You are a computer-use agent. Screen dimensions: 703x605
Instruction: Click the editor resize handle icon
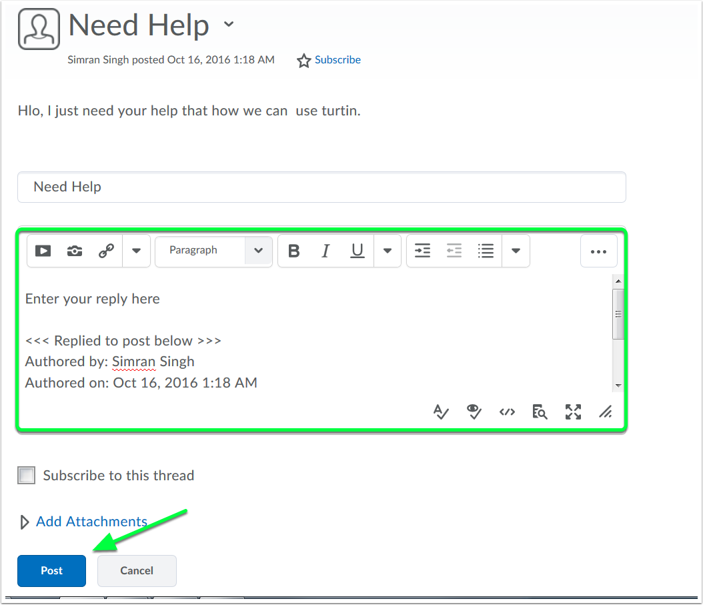(606, 412)
